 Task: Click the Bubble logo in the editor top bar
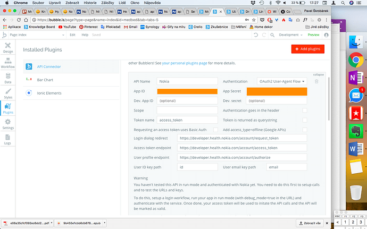pos(4,35)
